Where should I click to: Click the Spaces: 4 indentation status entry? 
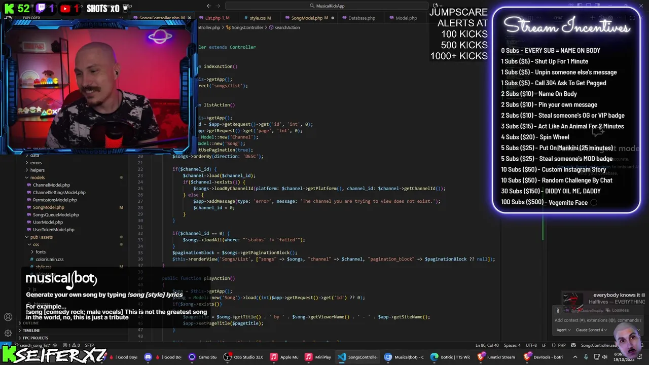(512, 345)
